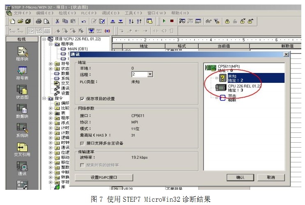305x205 pixels.
Task: Expand the 中断 instruction folder
Action: point(51,172)
